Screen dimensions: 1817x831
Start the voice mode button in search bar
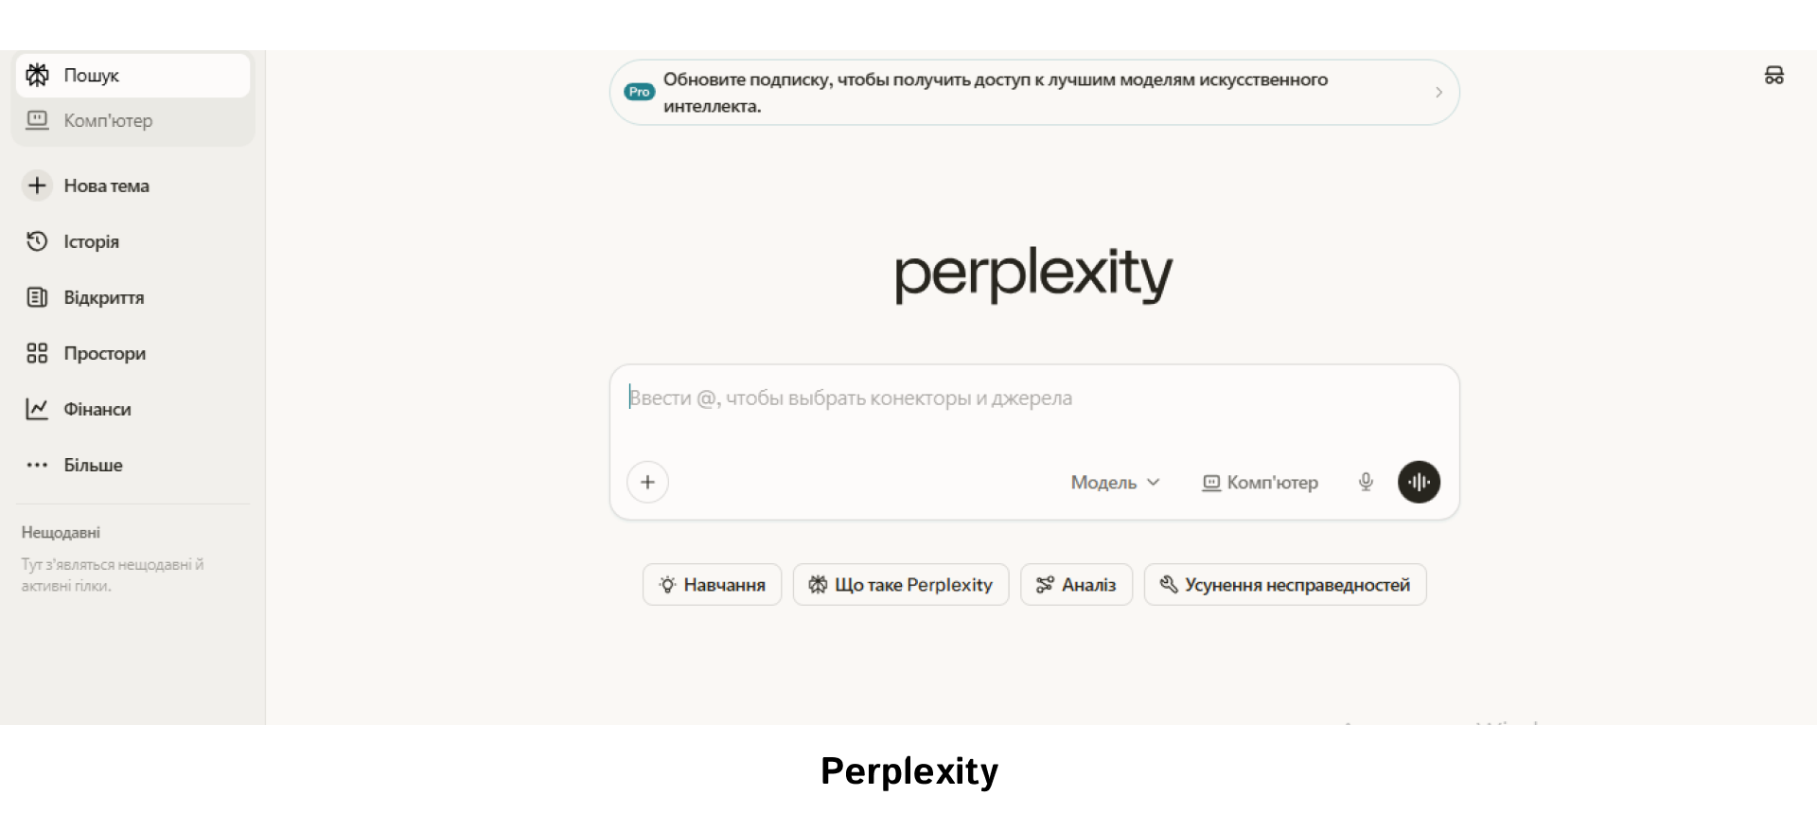pos(1419,482)
